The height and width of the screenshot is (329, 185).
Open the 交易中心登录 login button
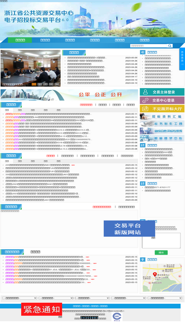click(162, 100)
